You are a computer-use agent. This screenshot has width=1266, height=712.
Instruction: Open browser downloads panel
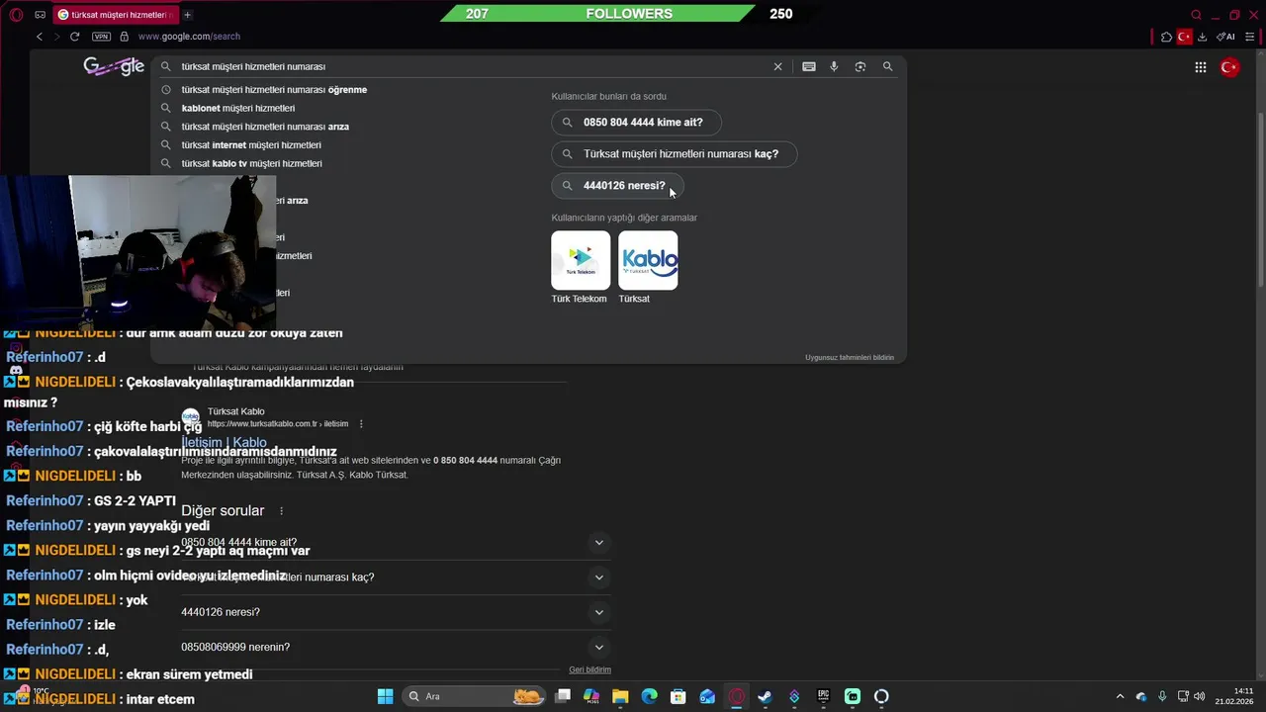tap(1202, 37)
